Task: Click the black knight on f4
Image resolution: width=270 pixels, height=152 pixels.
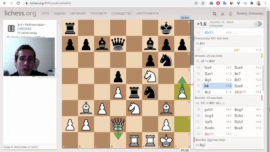Action: [x=150, y=92]
